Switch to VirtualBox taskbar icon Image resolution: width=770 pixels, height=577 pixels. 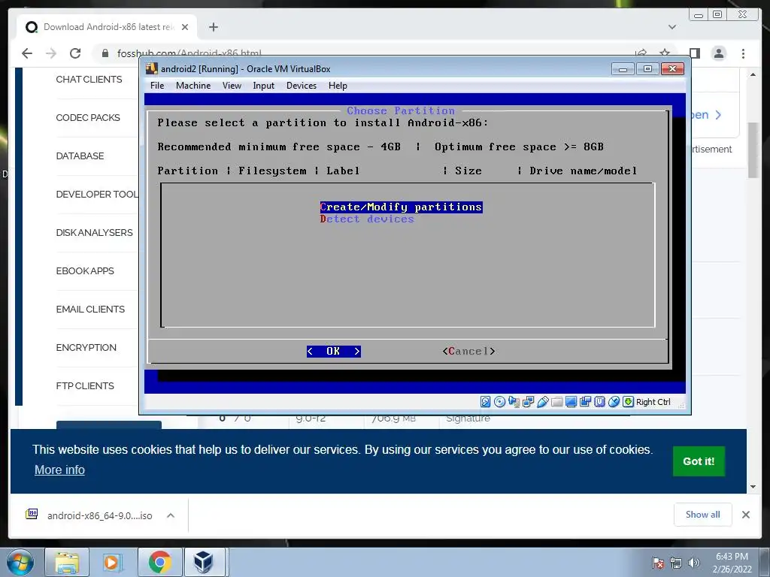coord(203,563)
